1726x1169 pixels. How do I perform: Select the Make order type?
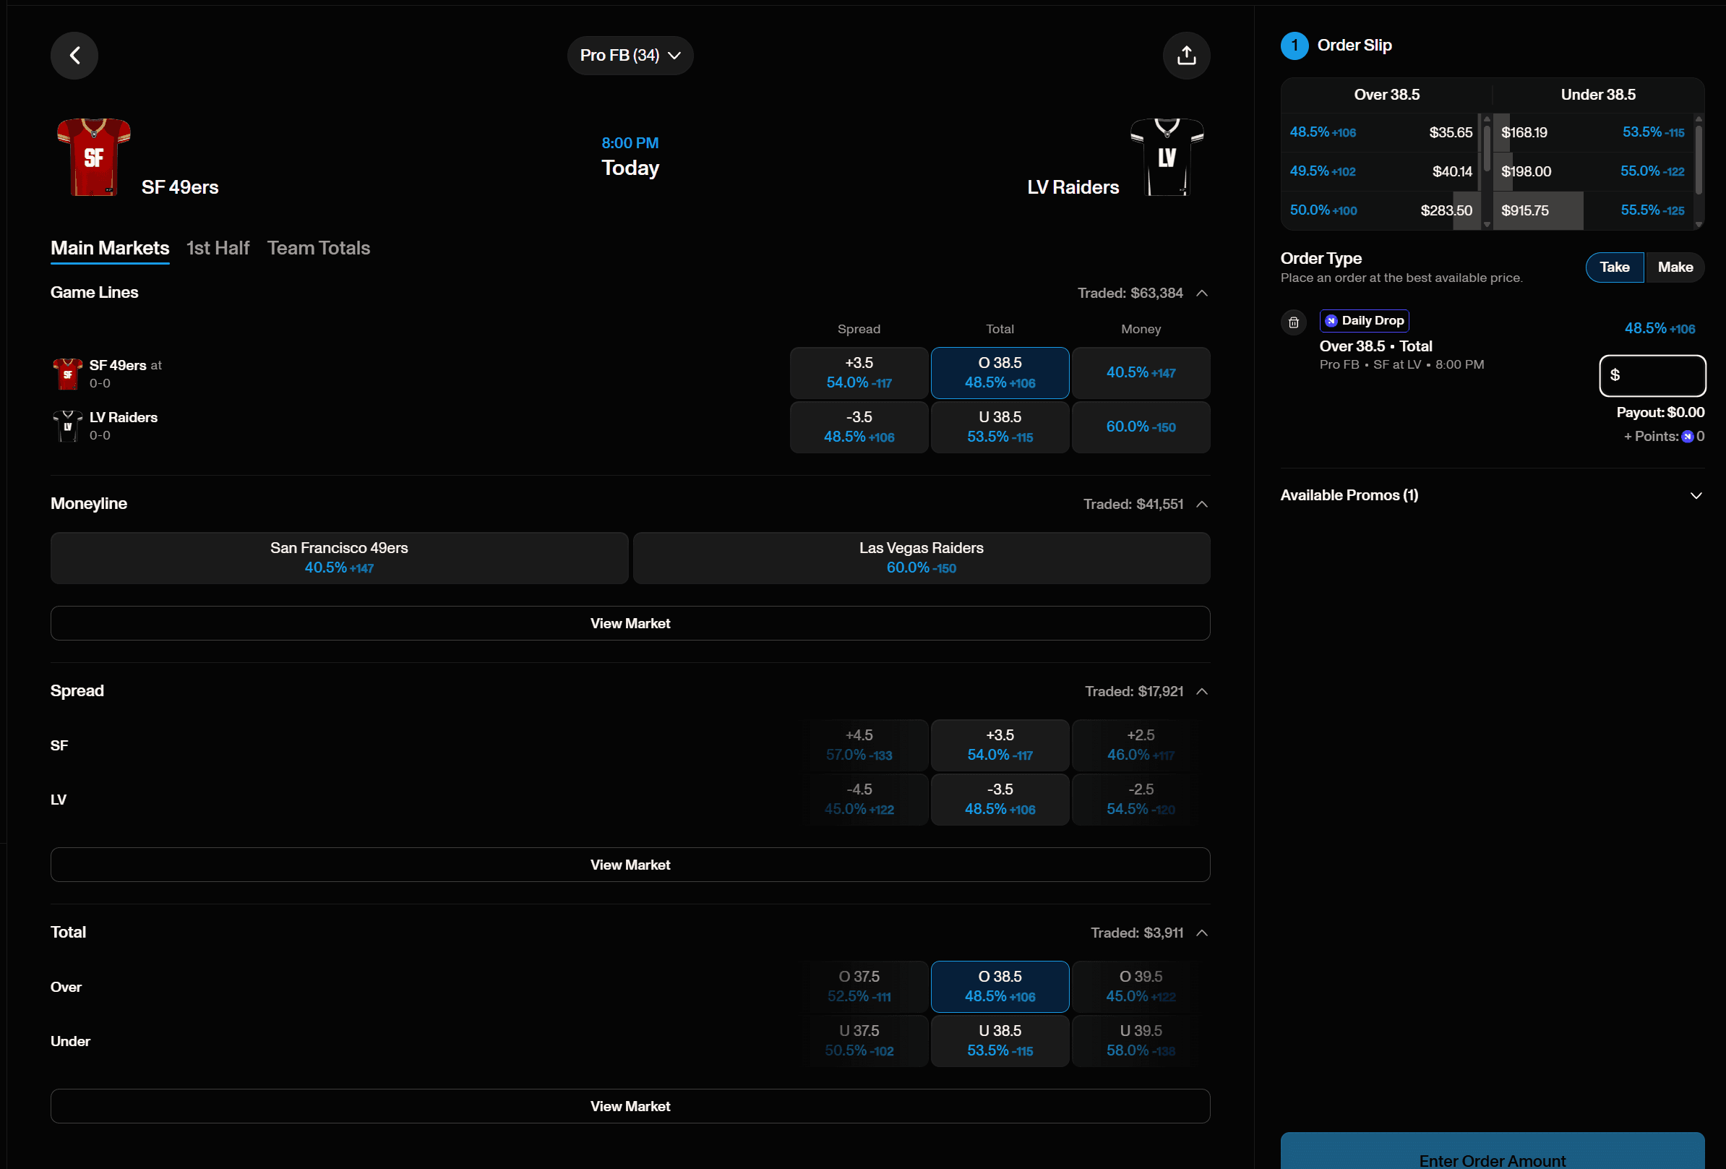[1675, 267]
